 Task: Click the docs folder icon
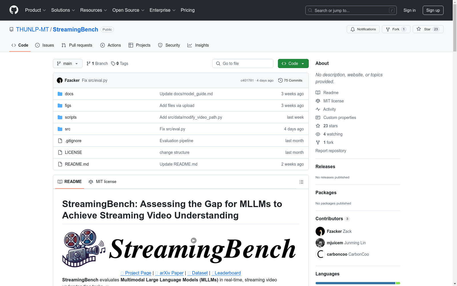click(60, 94)
